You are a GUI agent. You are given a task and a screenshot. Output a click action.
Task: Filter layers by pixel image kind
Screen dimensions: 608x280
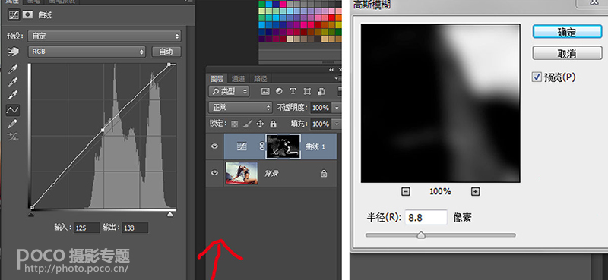pos(265,91)
